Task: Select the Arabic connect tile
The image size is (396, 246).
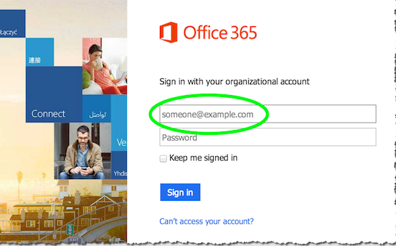Action: click(96, 109)
